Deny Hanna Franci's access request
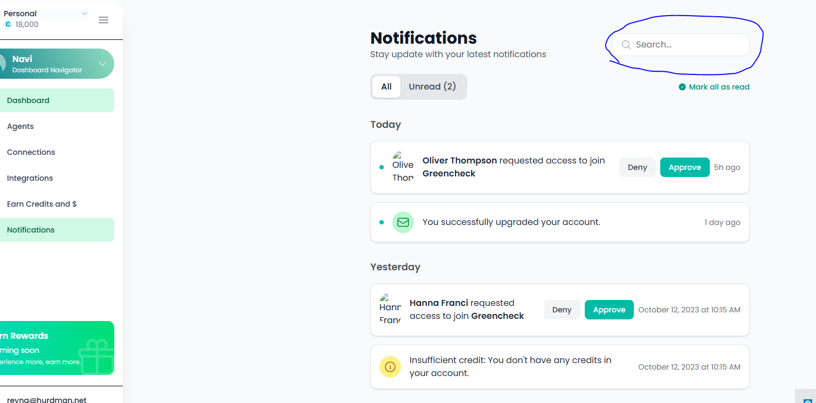Screen dimensions: 816x403 pyautogui.click(x=562, y=310)
